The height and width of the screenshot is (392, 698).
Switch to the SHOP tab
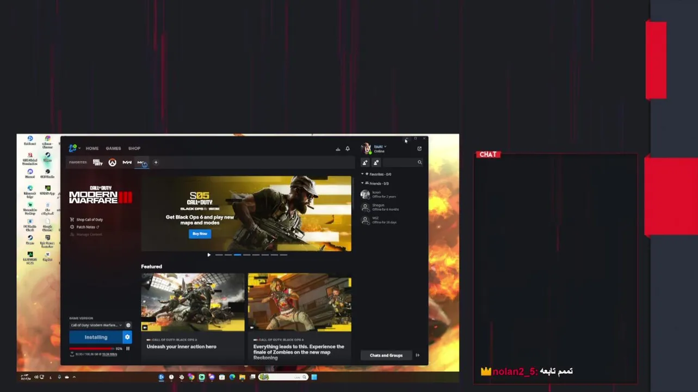(x=134, y=148)
